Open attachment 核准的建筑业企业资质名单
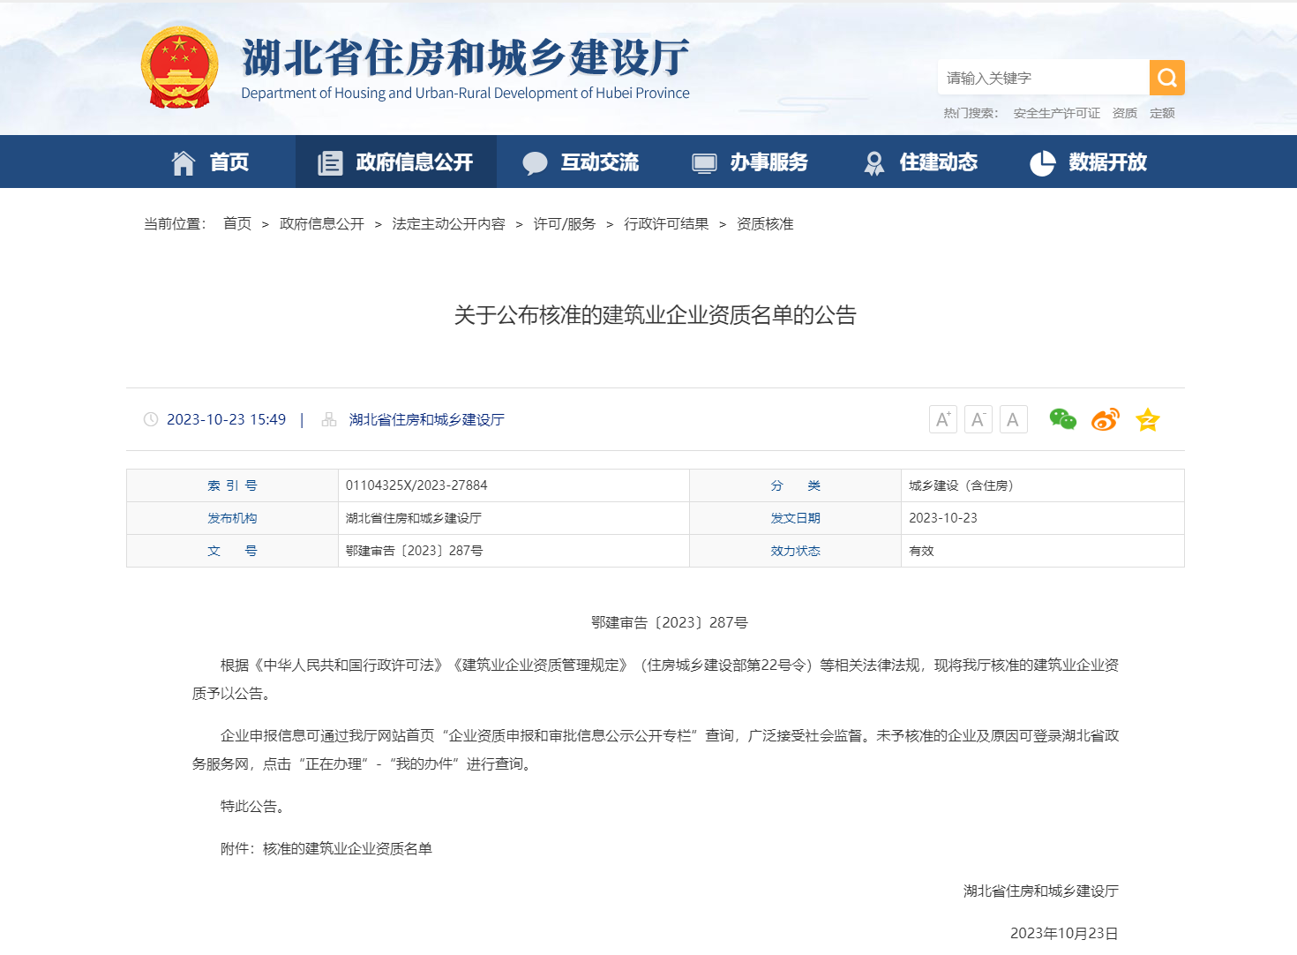This screenshot has width=1297, height=955. [x=348, y=848]
